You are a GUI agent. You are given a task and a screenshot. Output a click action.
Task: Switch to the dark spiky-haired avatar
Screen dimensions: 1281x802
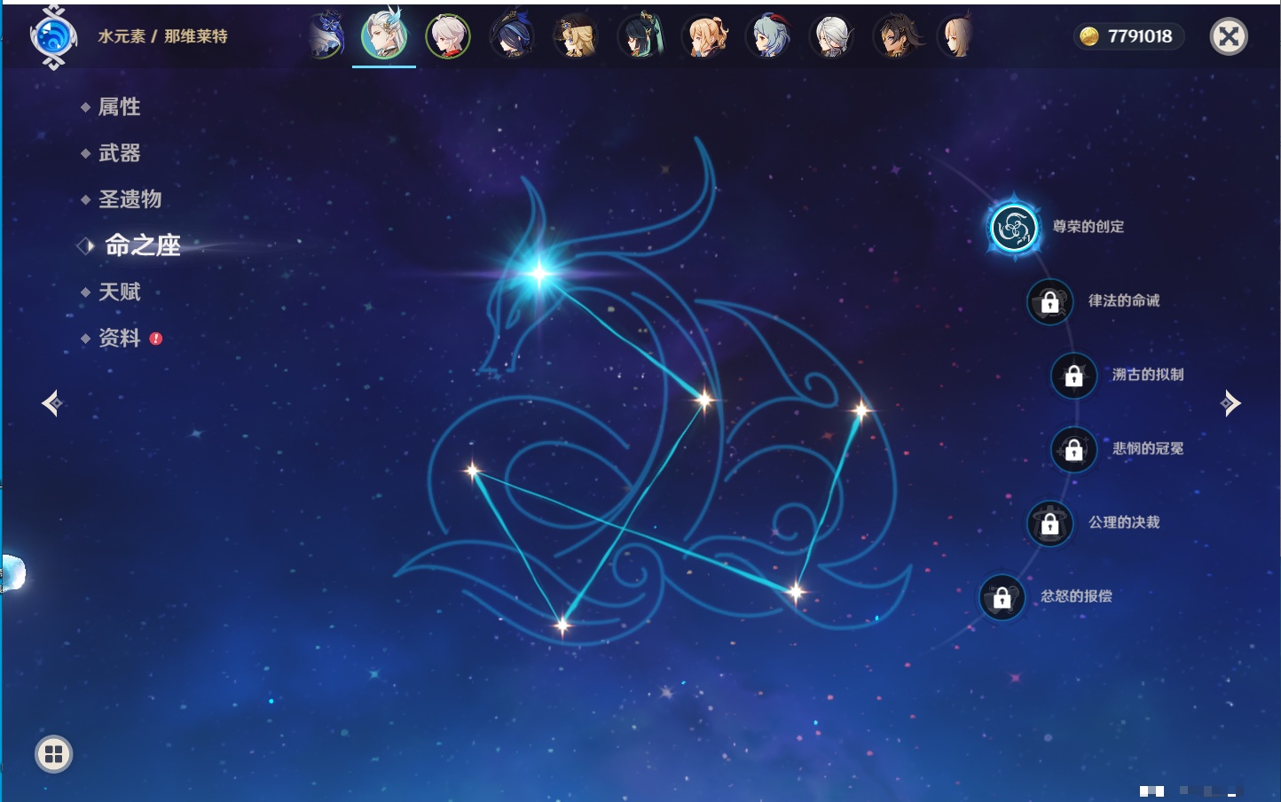click(897, 36)
